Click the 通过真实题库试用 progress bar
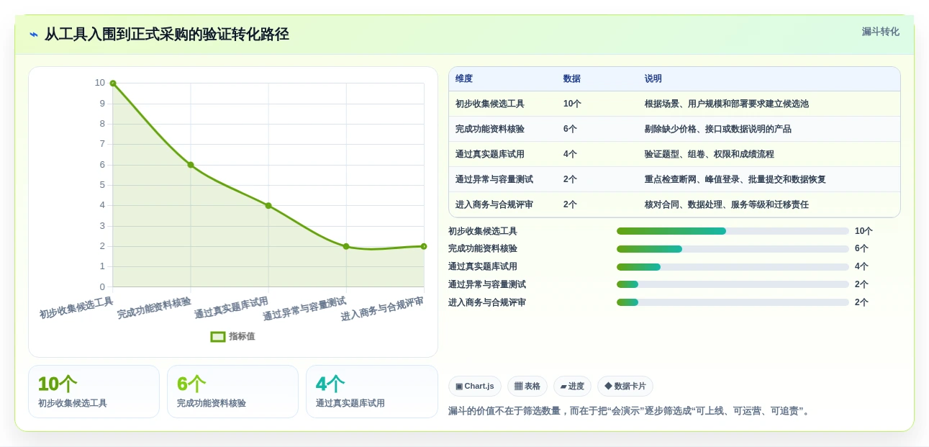This screenshot has height=447, width=929. pos(733,267)
